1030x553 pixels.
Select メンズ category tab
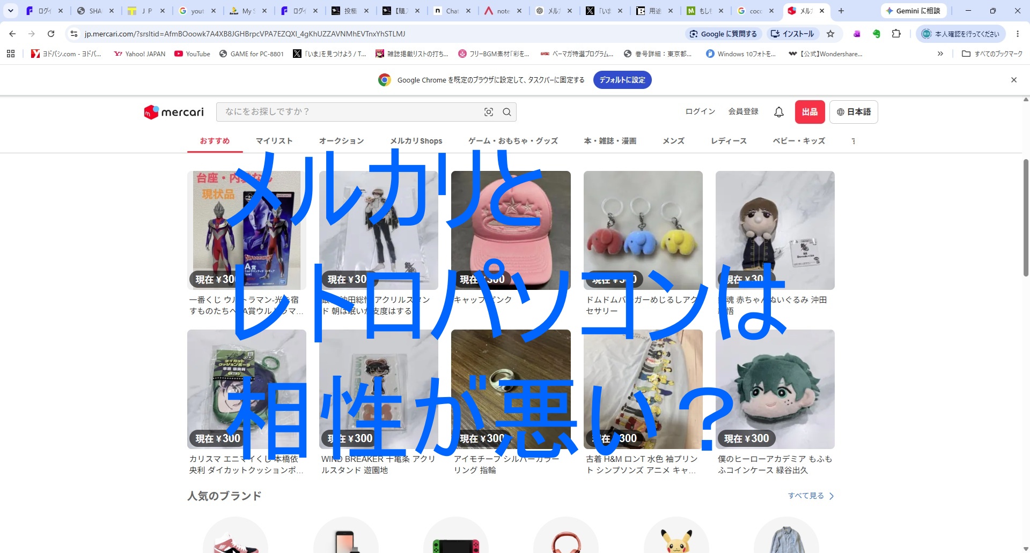[x=673, y=141]
